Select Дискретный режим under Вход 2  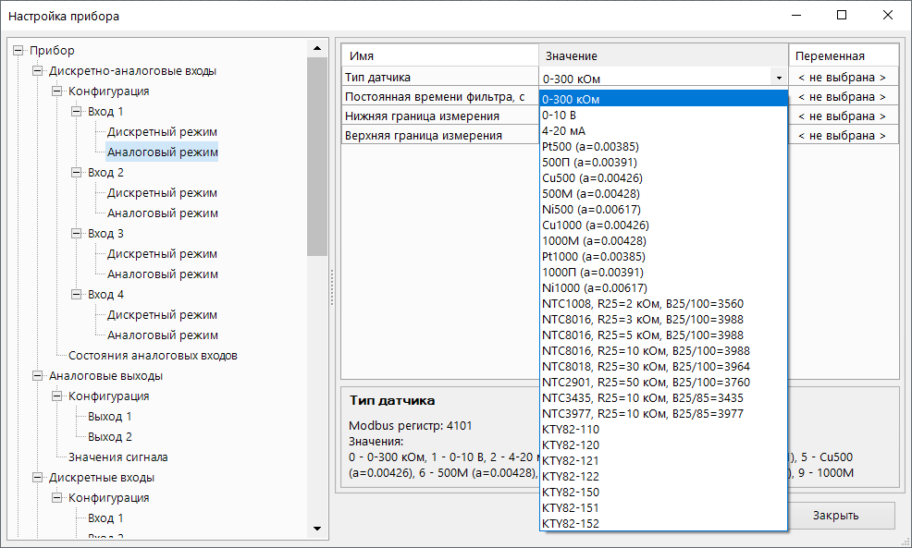162,193
